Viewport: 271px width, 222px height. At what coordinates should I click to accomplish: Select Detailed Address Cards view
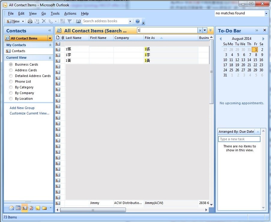click(11, 76)
